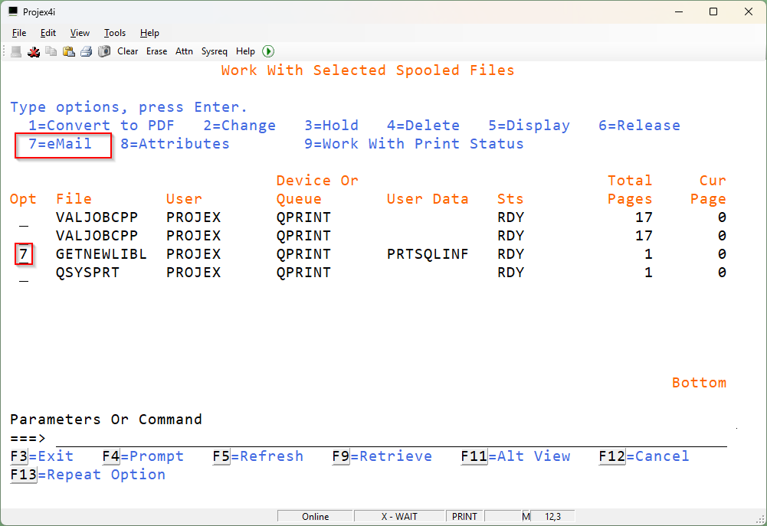Open the File menu
Viewport: 767px width, 526px height.
pos(19,33)
